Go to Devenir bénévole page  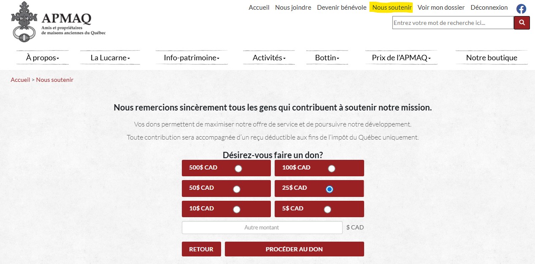(342, 8)
